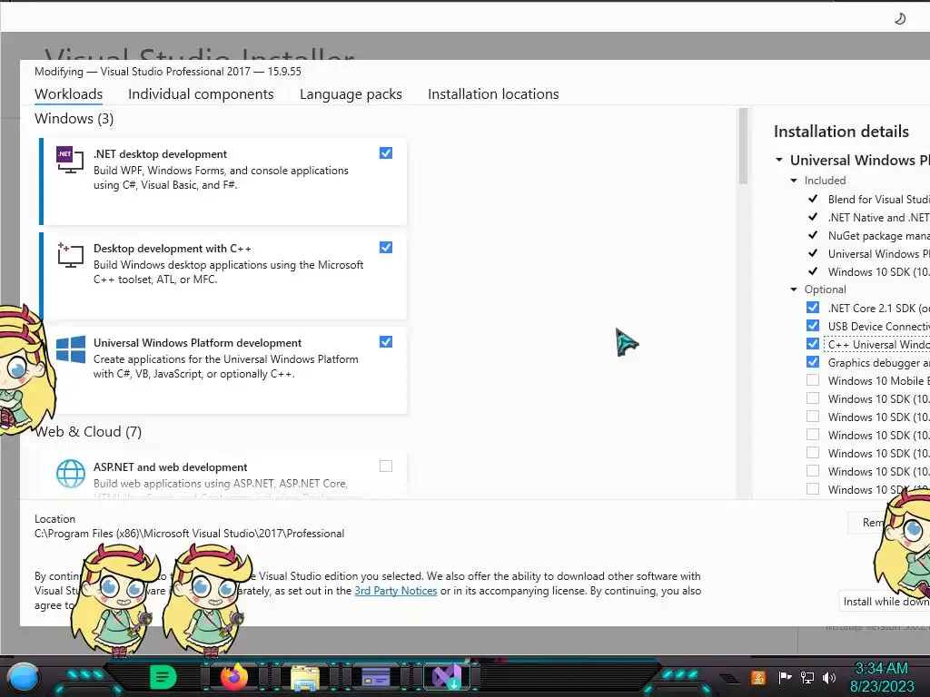This screenshot has height=697, width=930.
Task: Uncheck the USB Device Connectivity component
Action: [x=813, y=326]
